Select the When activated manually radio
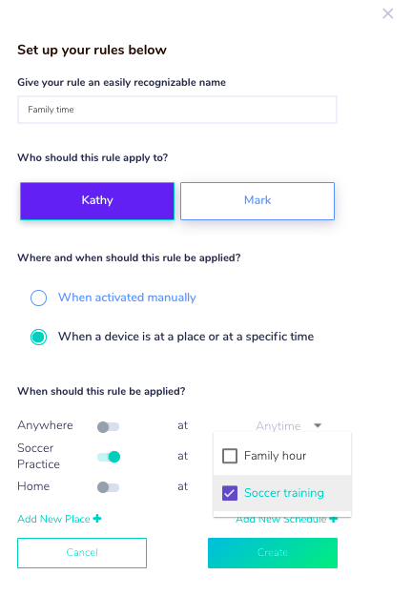The width and height of the screenshot is (412, 596). point(39,298)
